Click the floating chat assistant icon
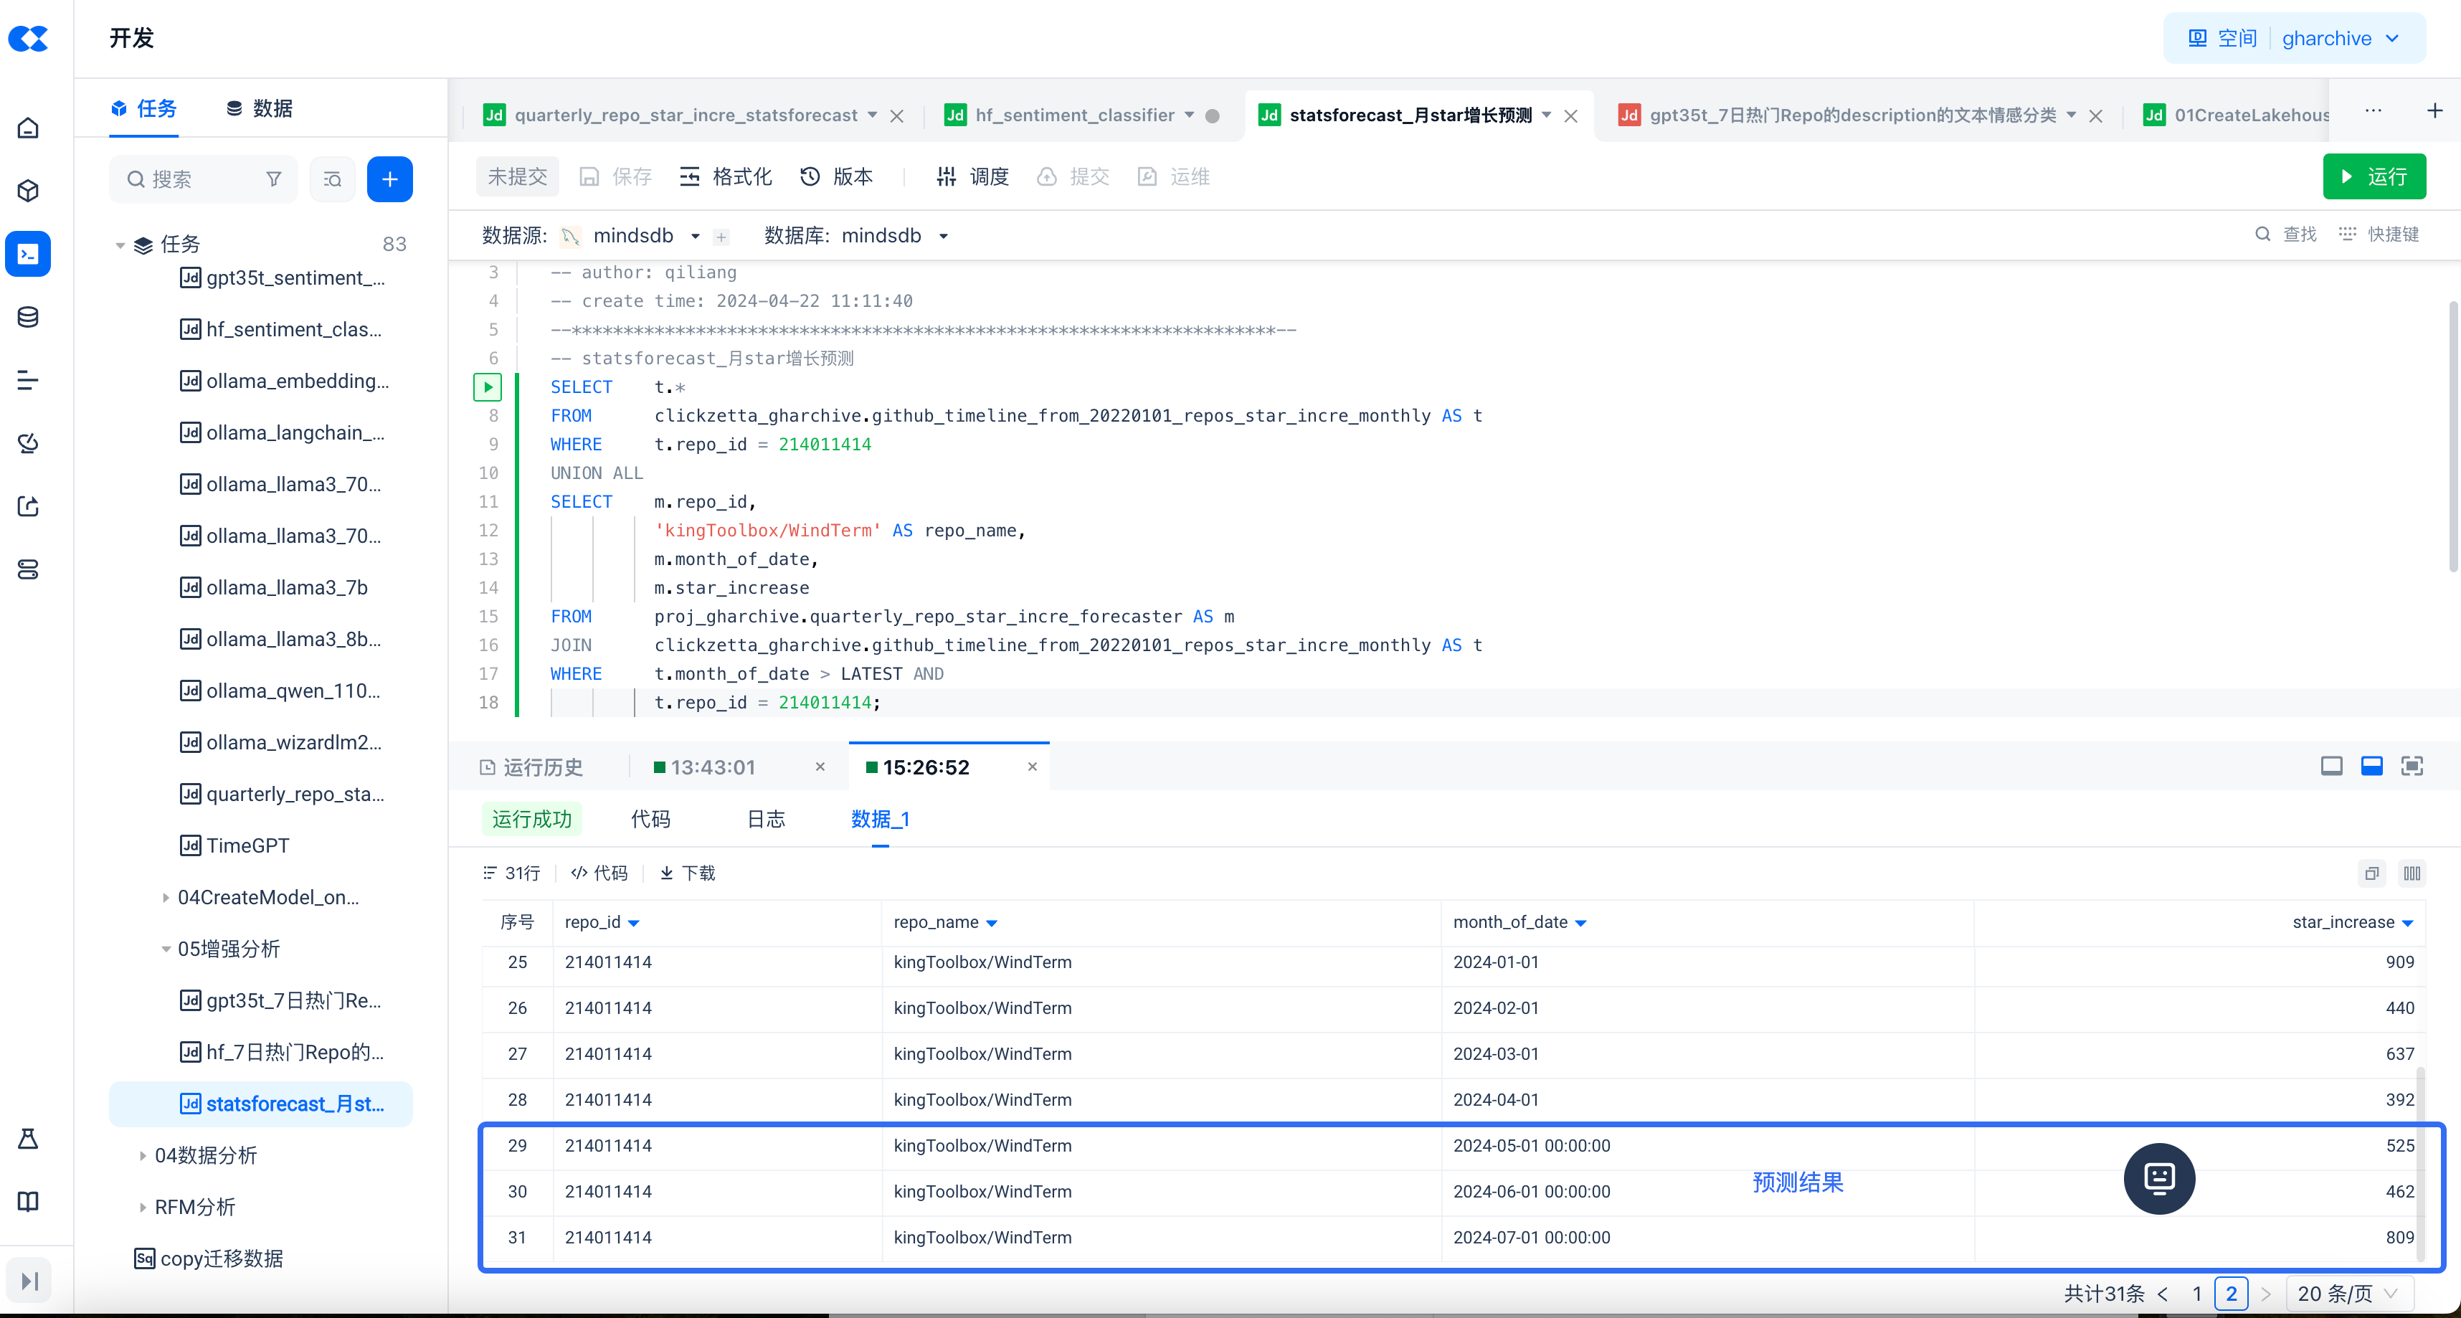Image resolution: width=2461 pixels, height=1318 pixels. coord(2158,1177)
